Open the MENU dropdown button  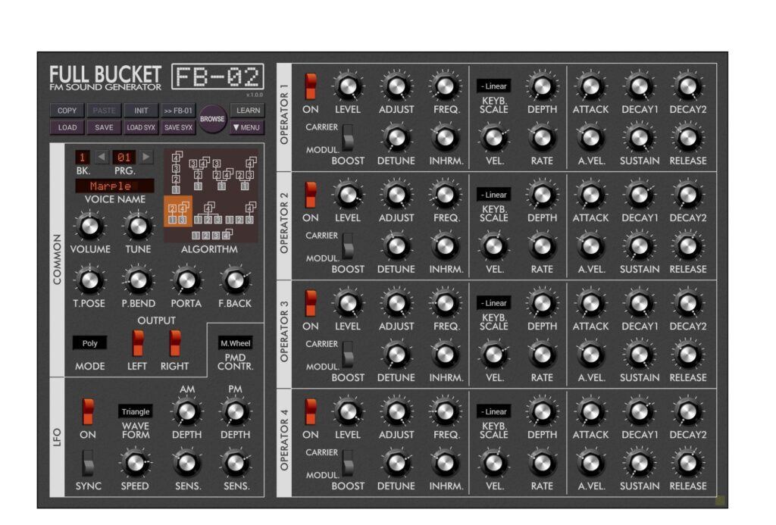click(x=246, y=127)
